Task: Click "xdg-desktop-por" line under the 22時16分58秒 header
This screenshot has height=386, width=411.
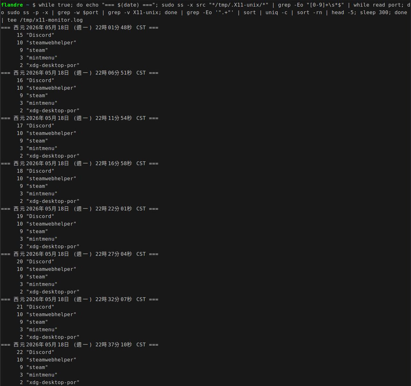Action: click(49, 201)
